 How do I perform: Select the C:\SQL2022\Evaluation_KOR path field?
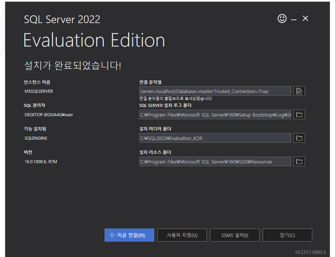click(x=215, y=138)
